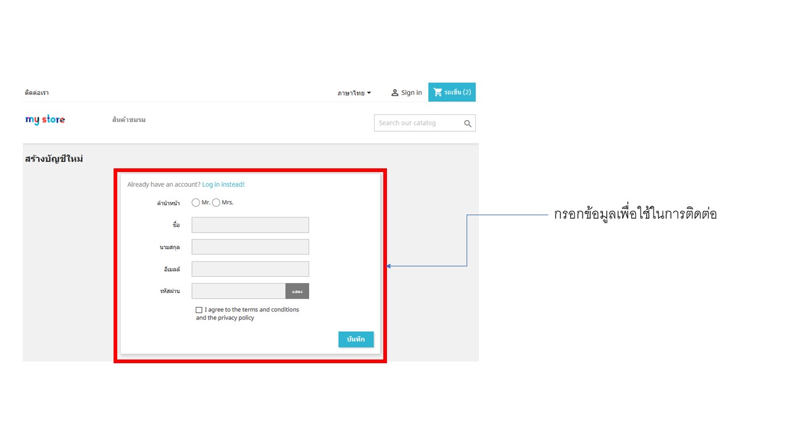Open the ติดต่อเรา contact link
Screen dimensions: 790x444
pos(36,92)
